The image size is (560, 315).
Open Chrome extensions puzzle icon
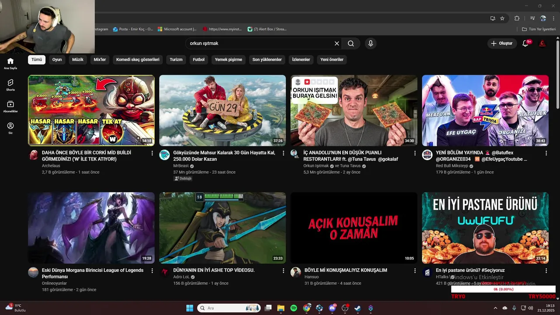517,18
